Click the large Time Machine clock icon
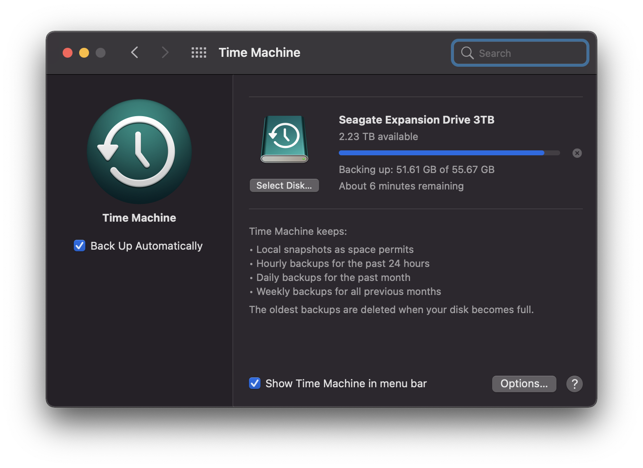 (x=139, y=152)
